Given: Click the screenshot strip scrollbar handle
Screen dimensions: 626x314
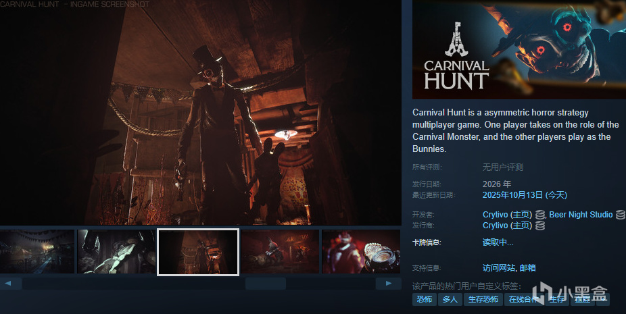Looking at the screenshot, I should coord(266,284).
